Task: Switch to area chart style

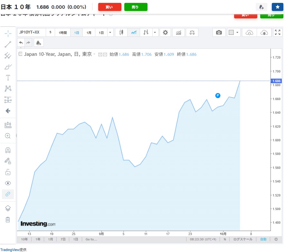Action: [x=134, y=33]
